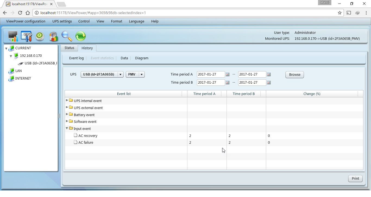
Task: Collapse the CURRENT tree node
Action: (x=6, y=48)
